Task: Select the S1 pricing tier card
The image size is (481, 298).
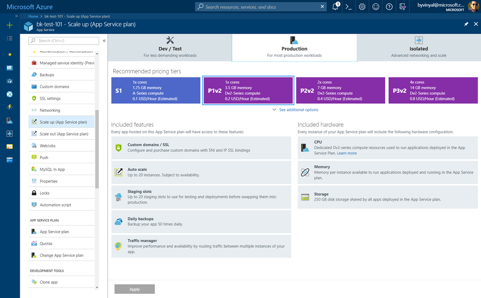Action: (x=156, y=91)
